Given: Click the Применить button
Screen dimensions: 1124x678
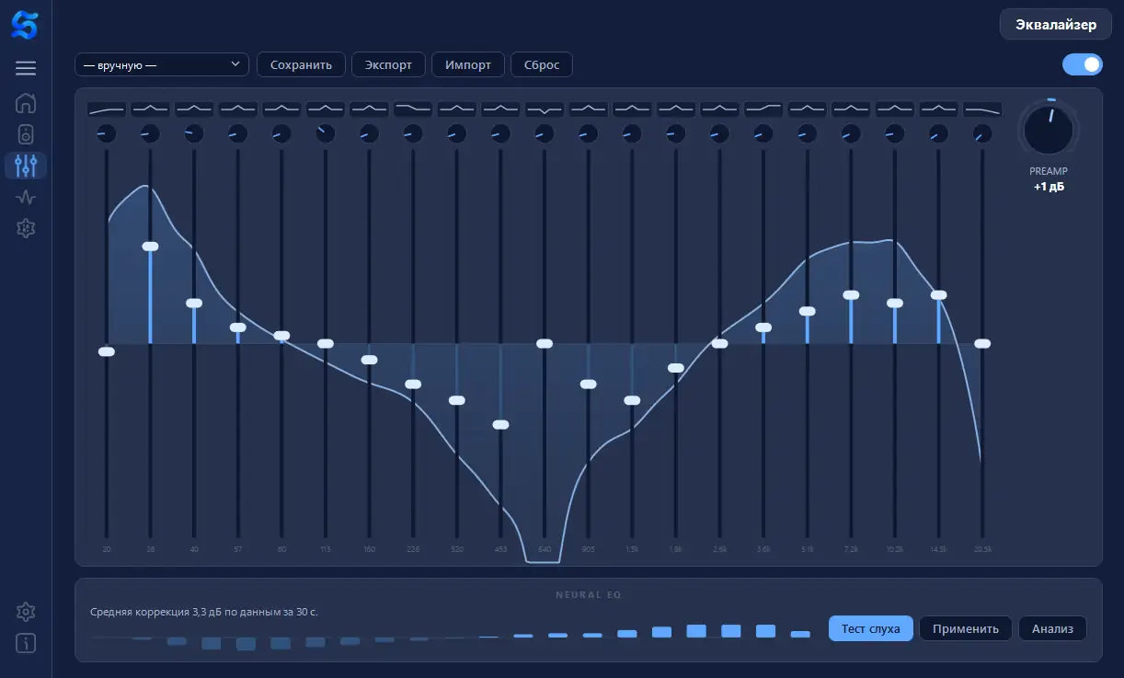Looking at the screenshot, I should pos(966,629).
